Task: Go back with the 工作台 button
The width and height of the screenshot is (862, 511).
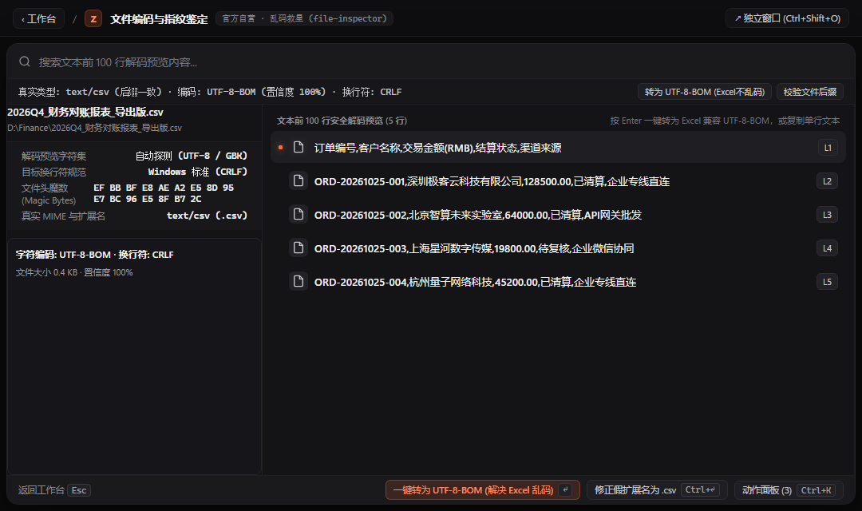Action: pos(38,18)
